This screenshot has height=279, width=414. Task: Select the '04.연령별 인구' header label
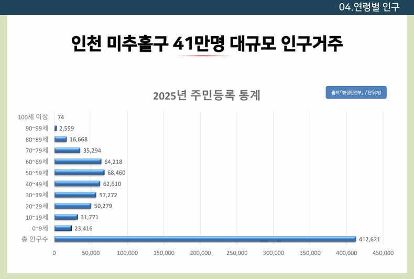(369, 7)
